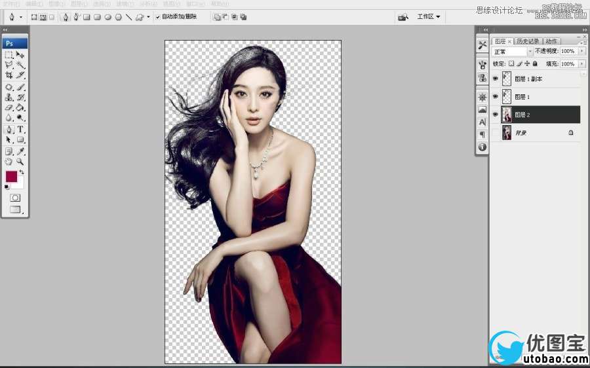
Task: Select the History Brush tool
Action: pos(20,98)
